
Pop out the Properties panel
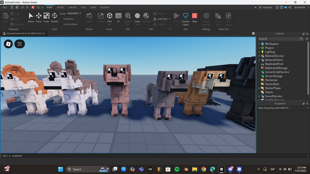coord(304,104)
